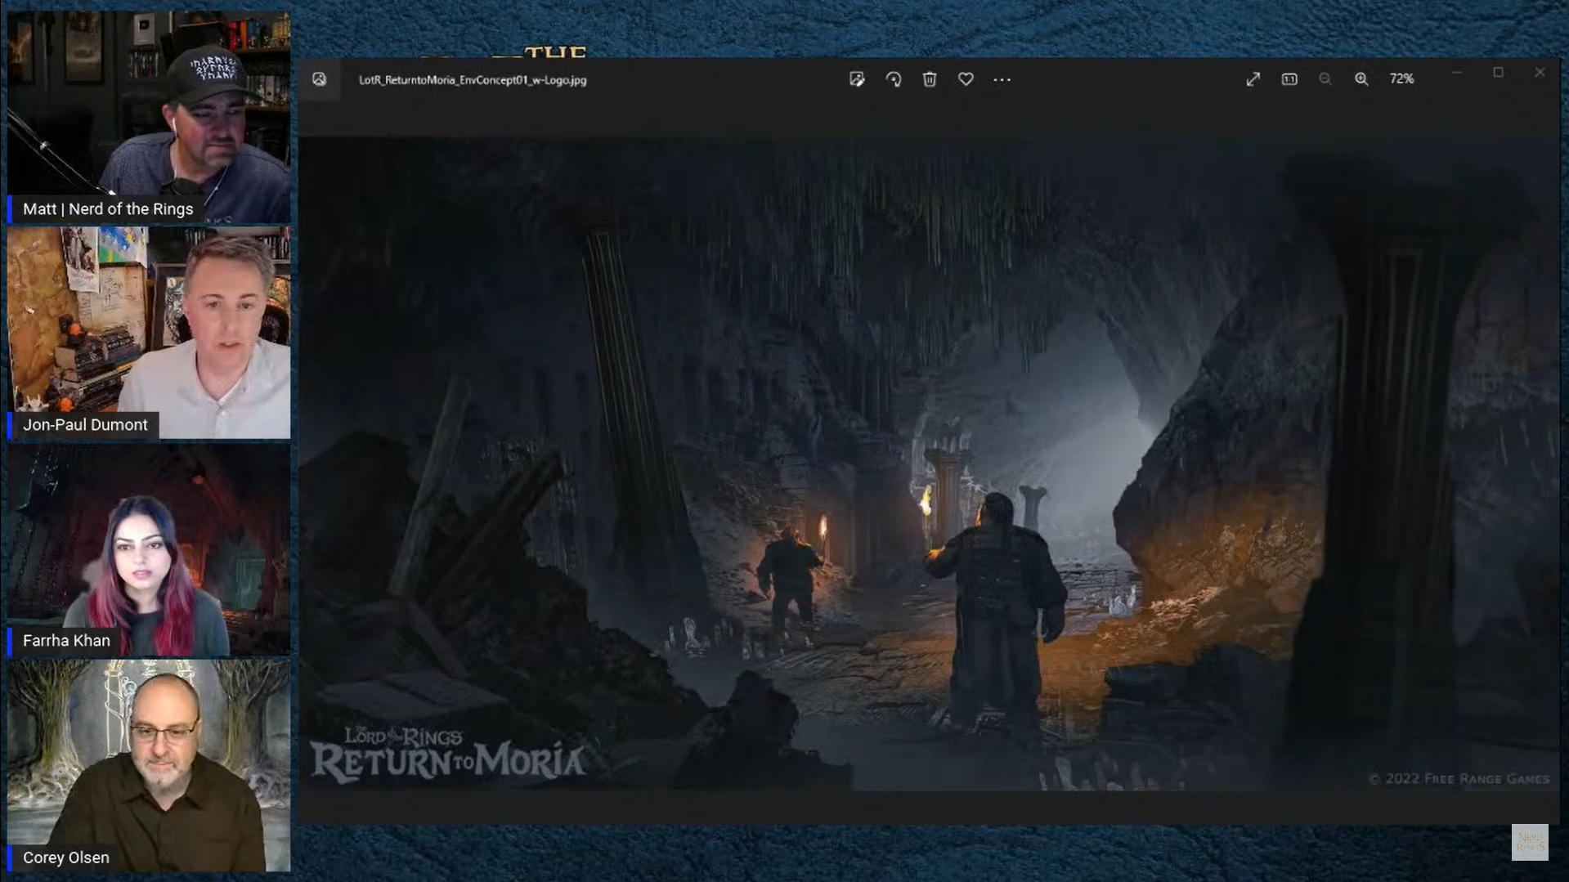Select Farrha Khan video tile
The width and height of the screenshot is (1569, 882).
click(x=149, y=550)
